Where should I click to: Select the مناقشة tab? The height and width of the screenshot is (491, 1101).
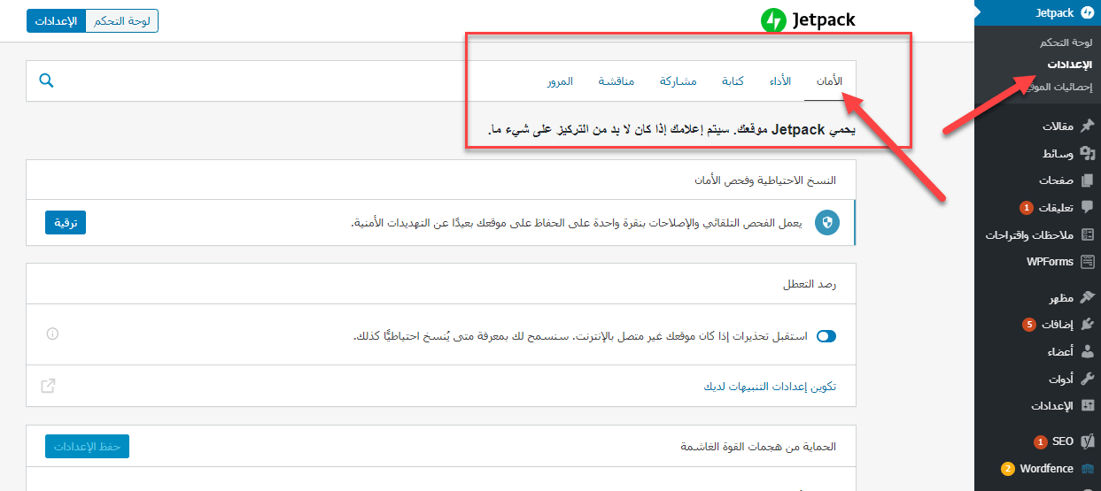[616, 81]
